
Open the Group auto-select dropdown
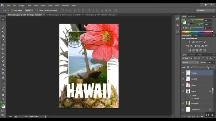click(29, 10)
